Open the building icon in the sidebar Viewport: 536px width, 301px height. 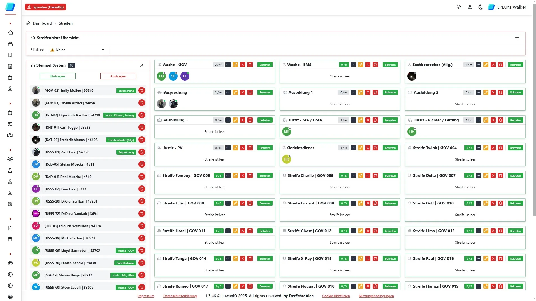(x=10, y=135)
